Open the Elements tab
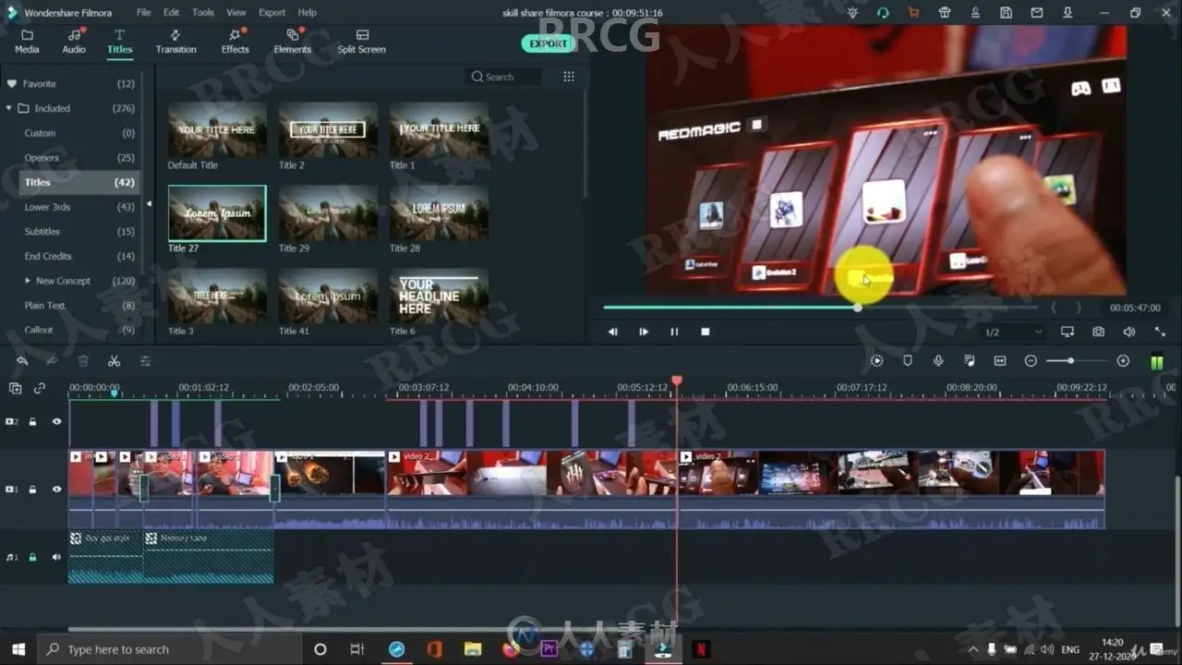1182x665 pixels. point(293,42)
